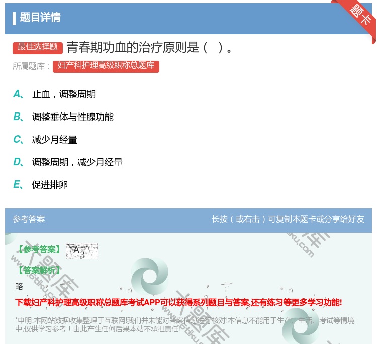This screenshot has height=344, width=377.
Task: Click the red 下载妇产科护理高级职称总题库考试APP promotion link
Action: (x=178, y=302)
